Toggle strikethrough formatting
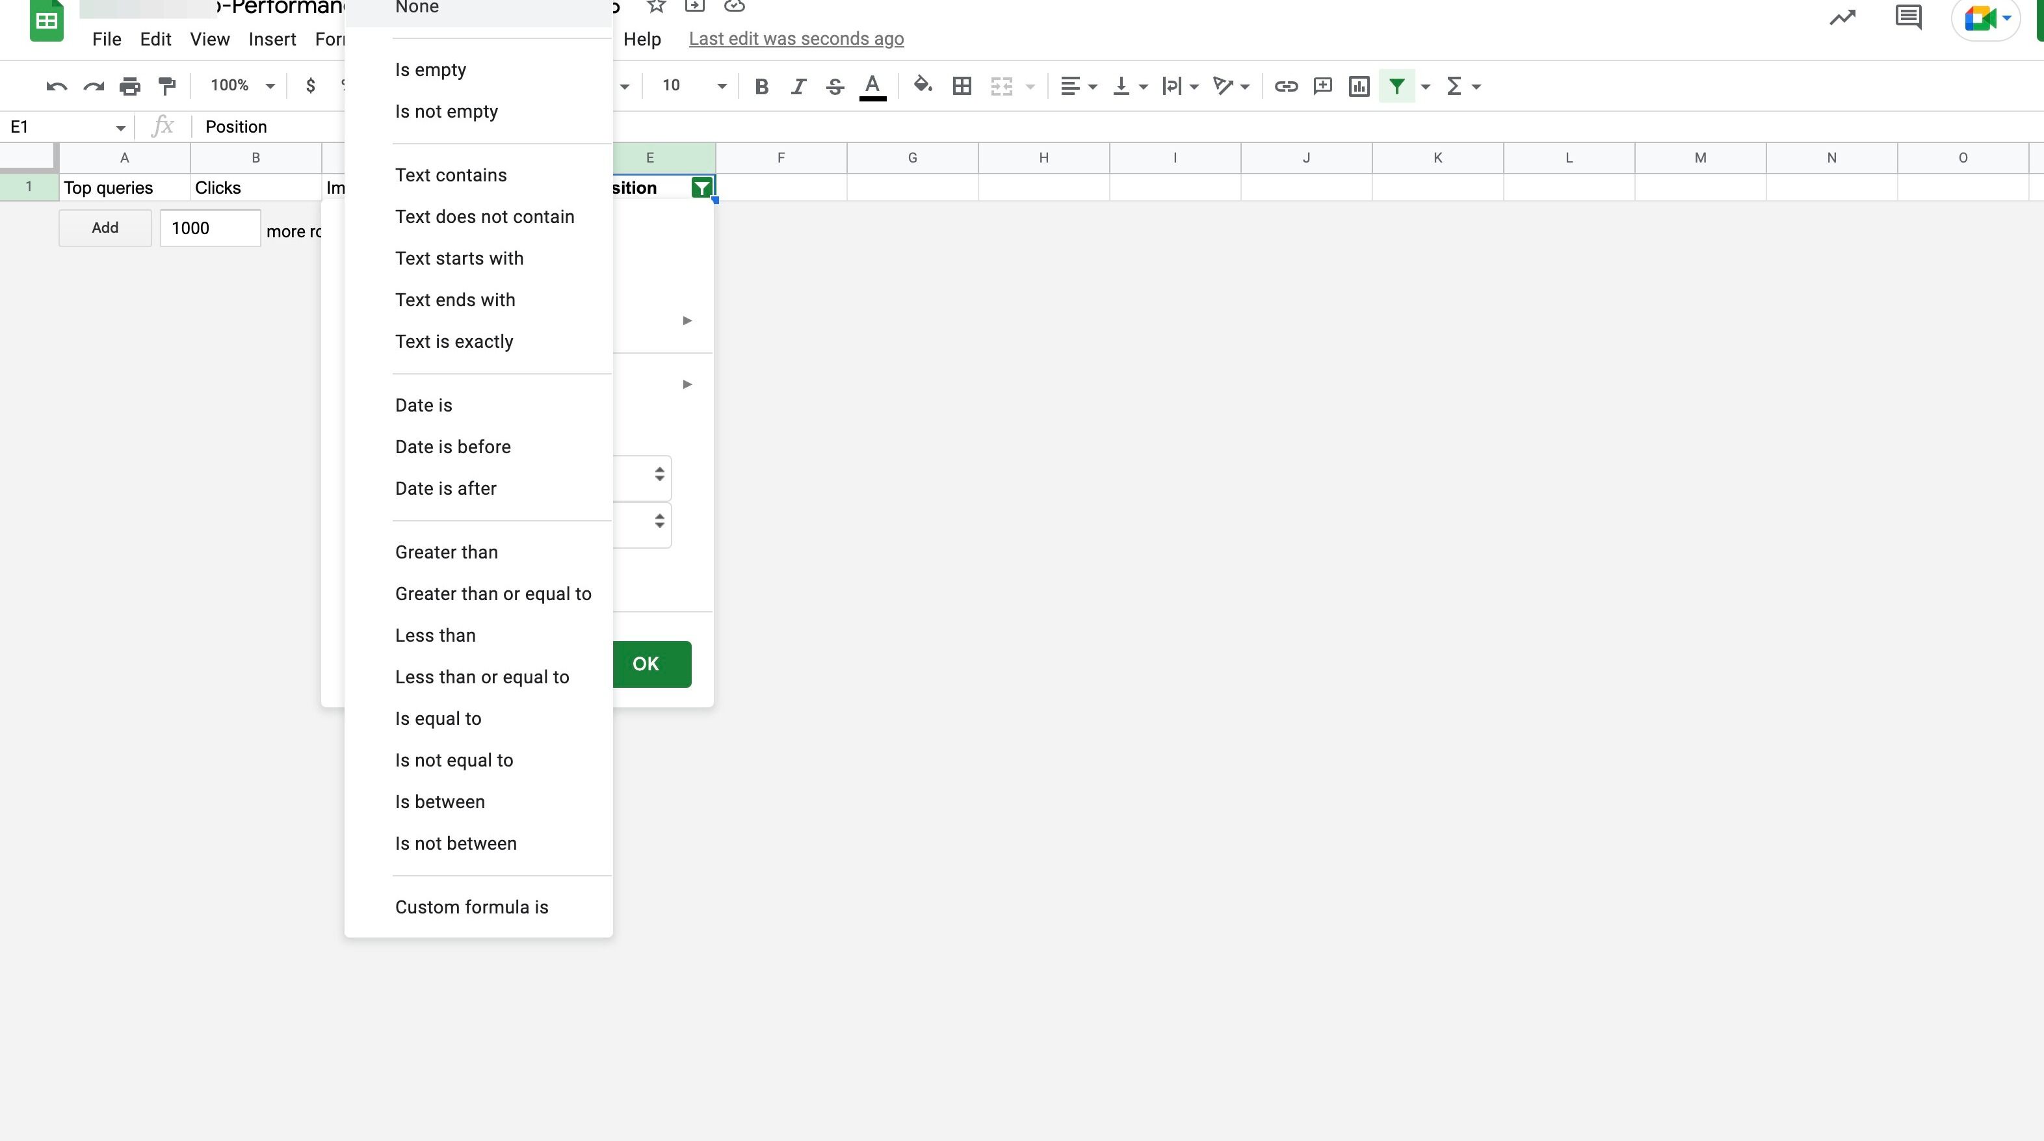This screenshot has height=1141, width=2044. coord(835,86)
